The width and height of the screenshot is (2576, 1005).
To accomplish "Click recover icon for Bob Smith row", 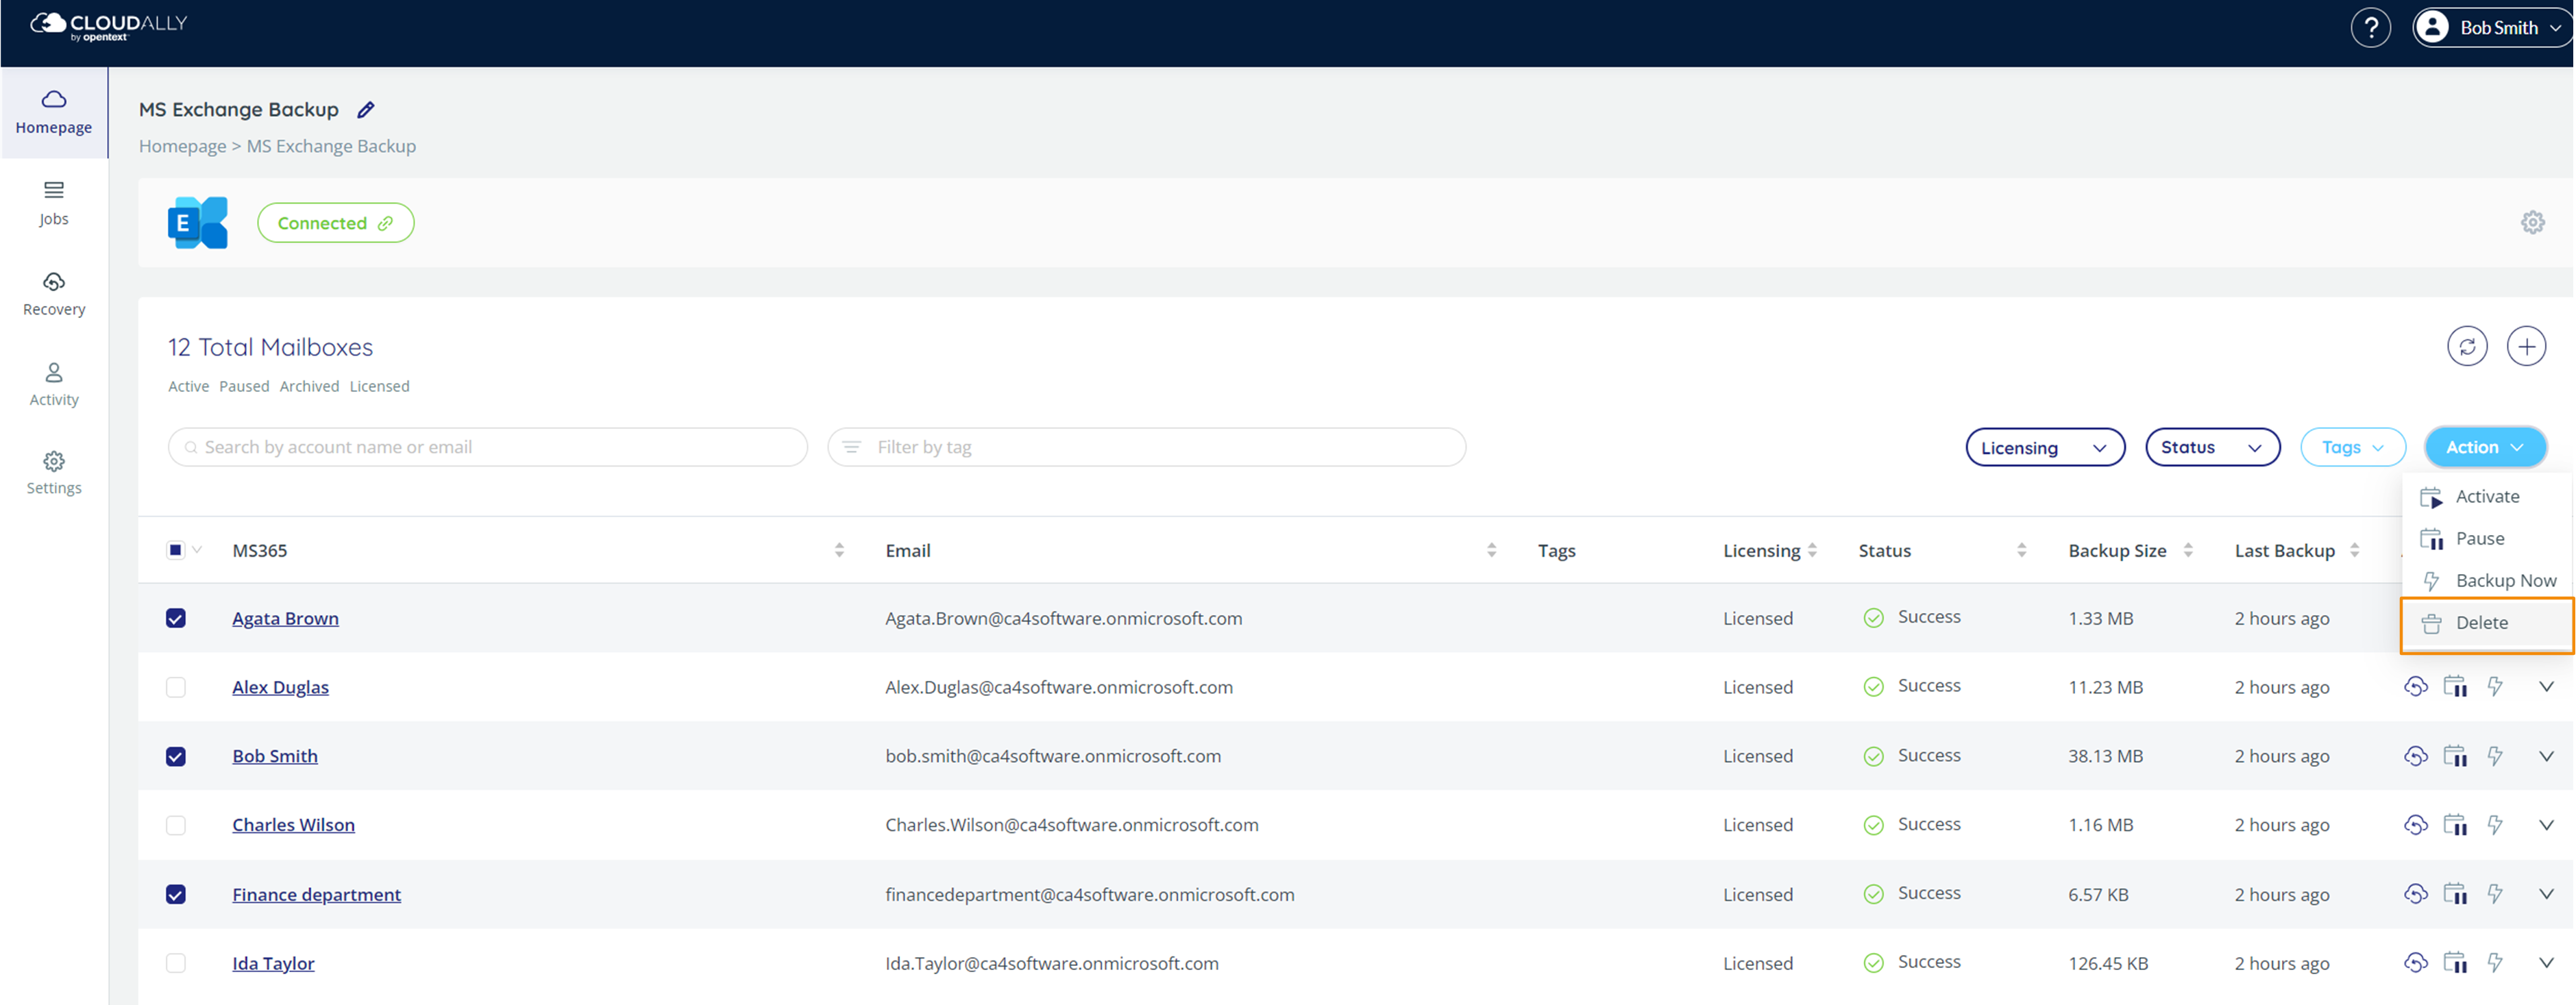I will point(2415,756).
